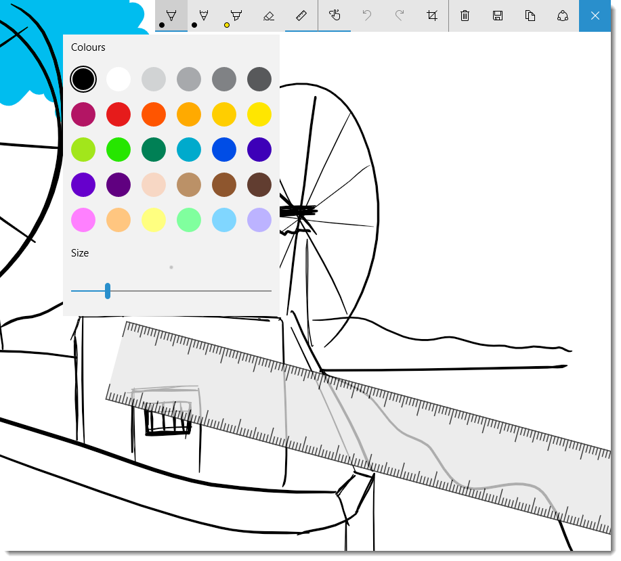
Task: Choose the dark brown colour swatch
Action: pos(259,185)
